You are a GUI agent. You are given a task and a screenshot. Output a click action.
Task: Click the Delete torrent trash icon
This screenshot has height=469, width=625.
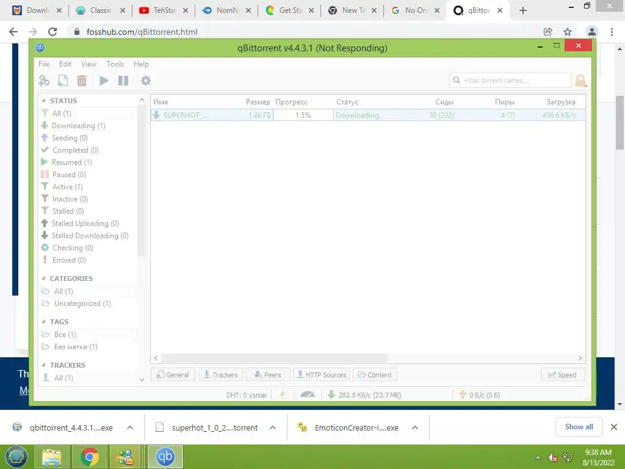tap(82, 81)
